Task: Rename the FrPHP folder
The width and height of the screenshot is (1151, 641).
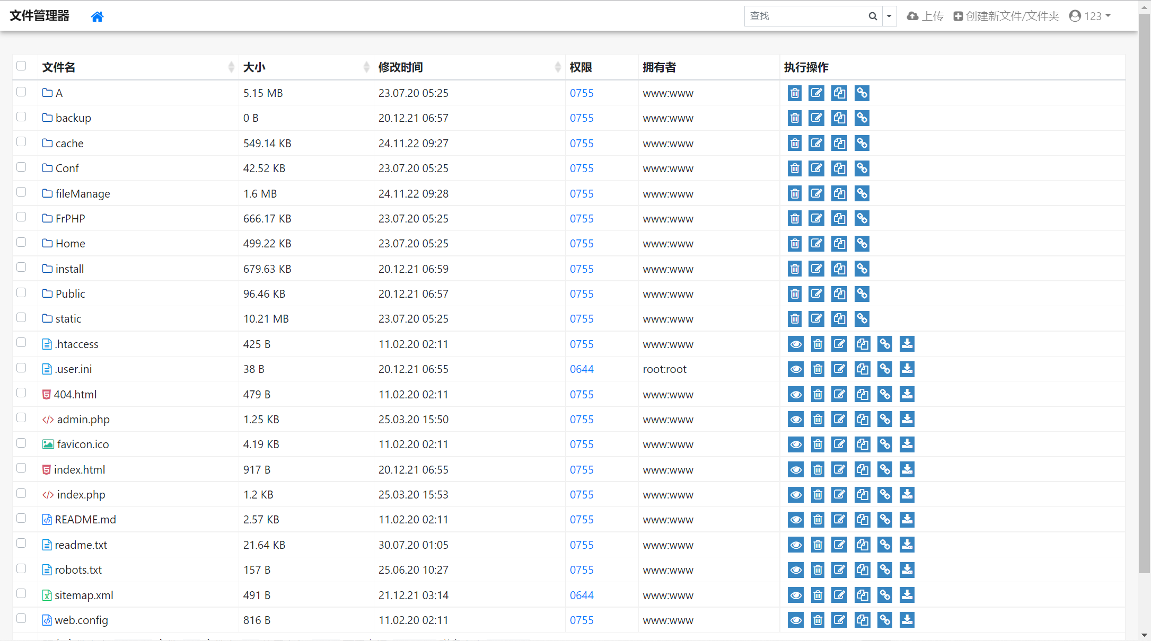Action: coord(816,218)
